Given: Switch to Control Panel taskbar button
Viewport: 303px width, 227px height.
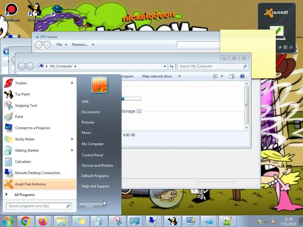Looking at the screenshot, I should (x=135, y=221).
